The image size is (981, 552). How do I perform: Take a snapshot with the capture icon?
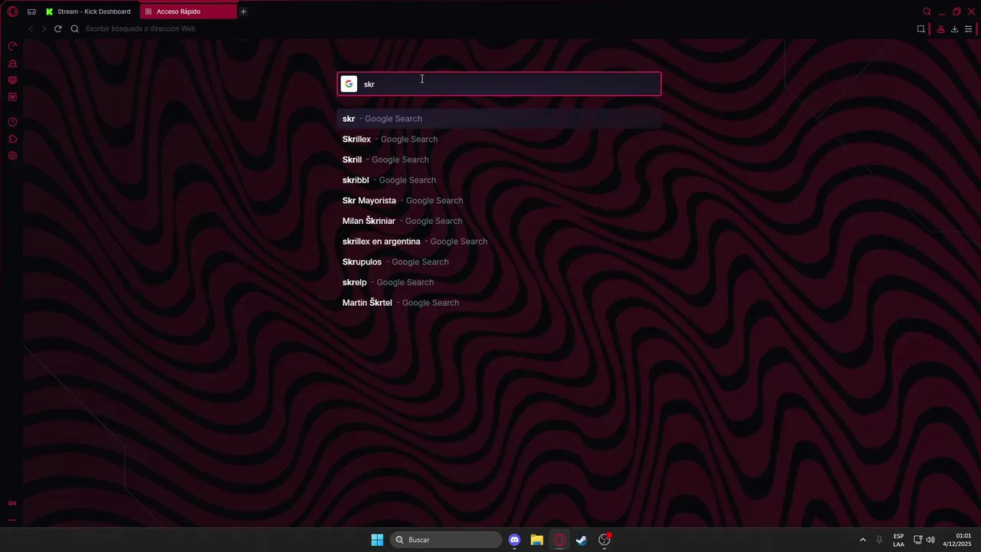[920, 29]
